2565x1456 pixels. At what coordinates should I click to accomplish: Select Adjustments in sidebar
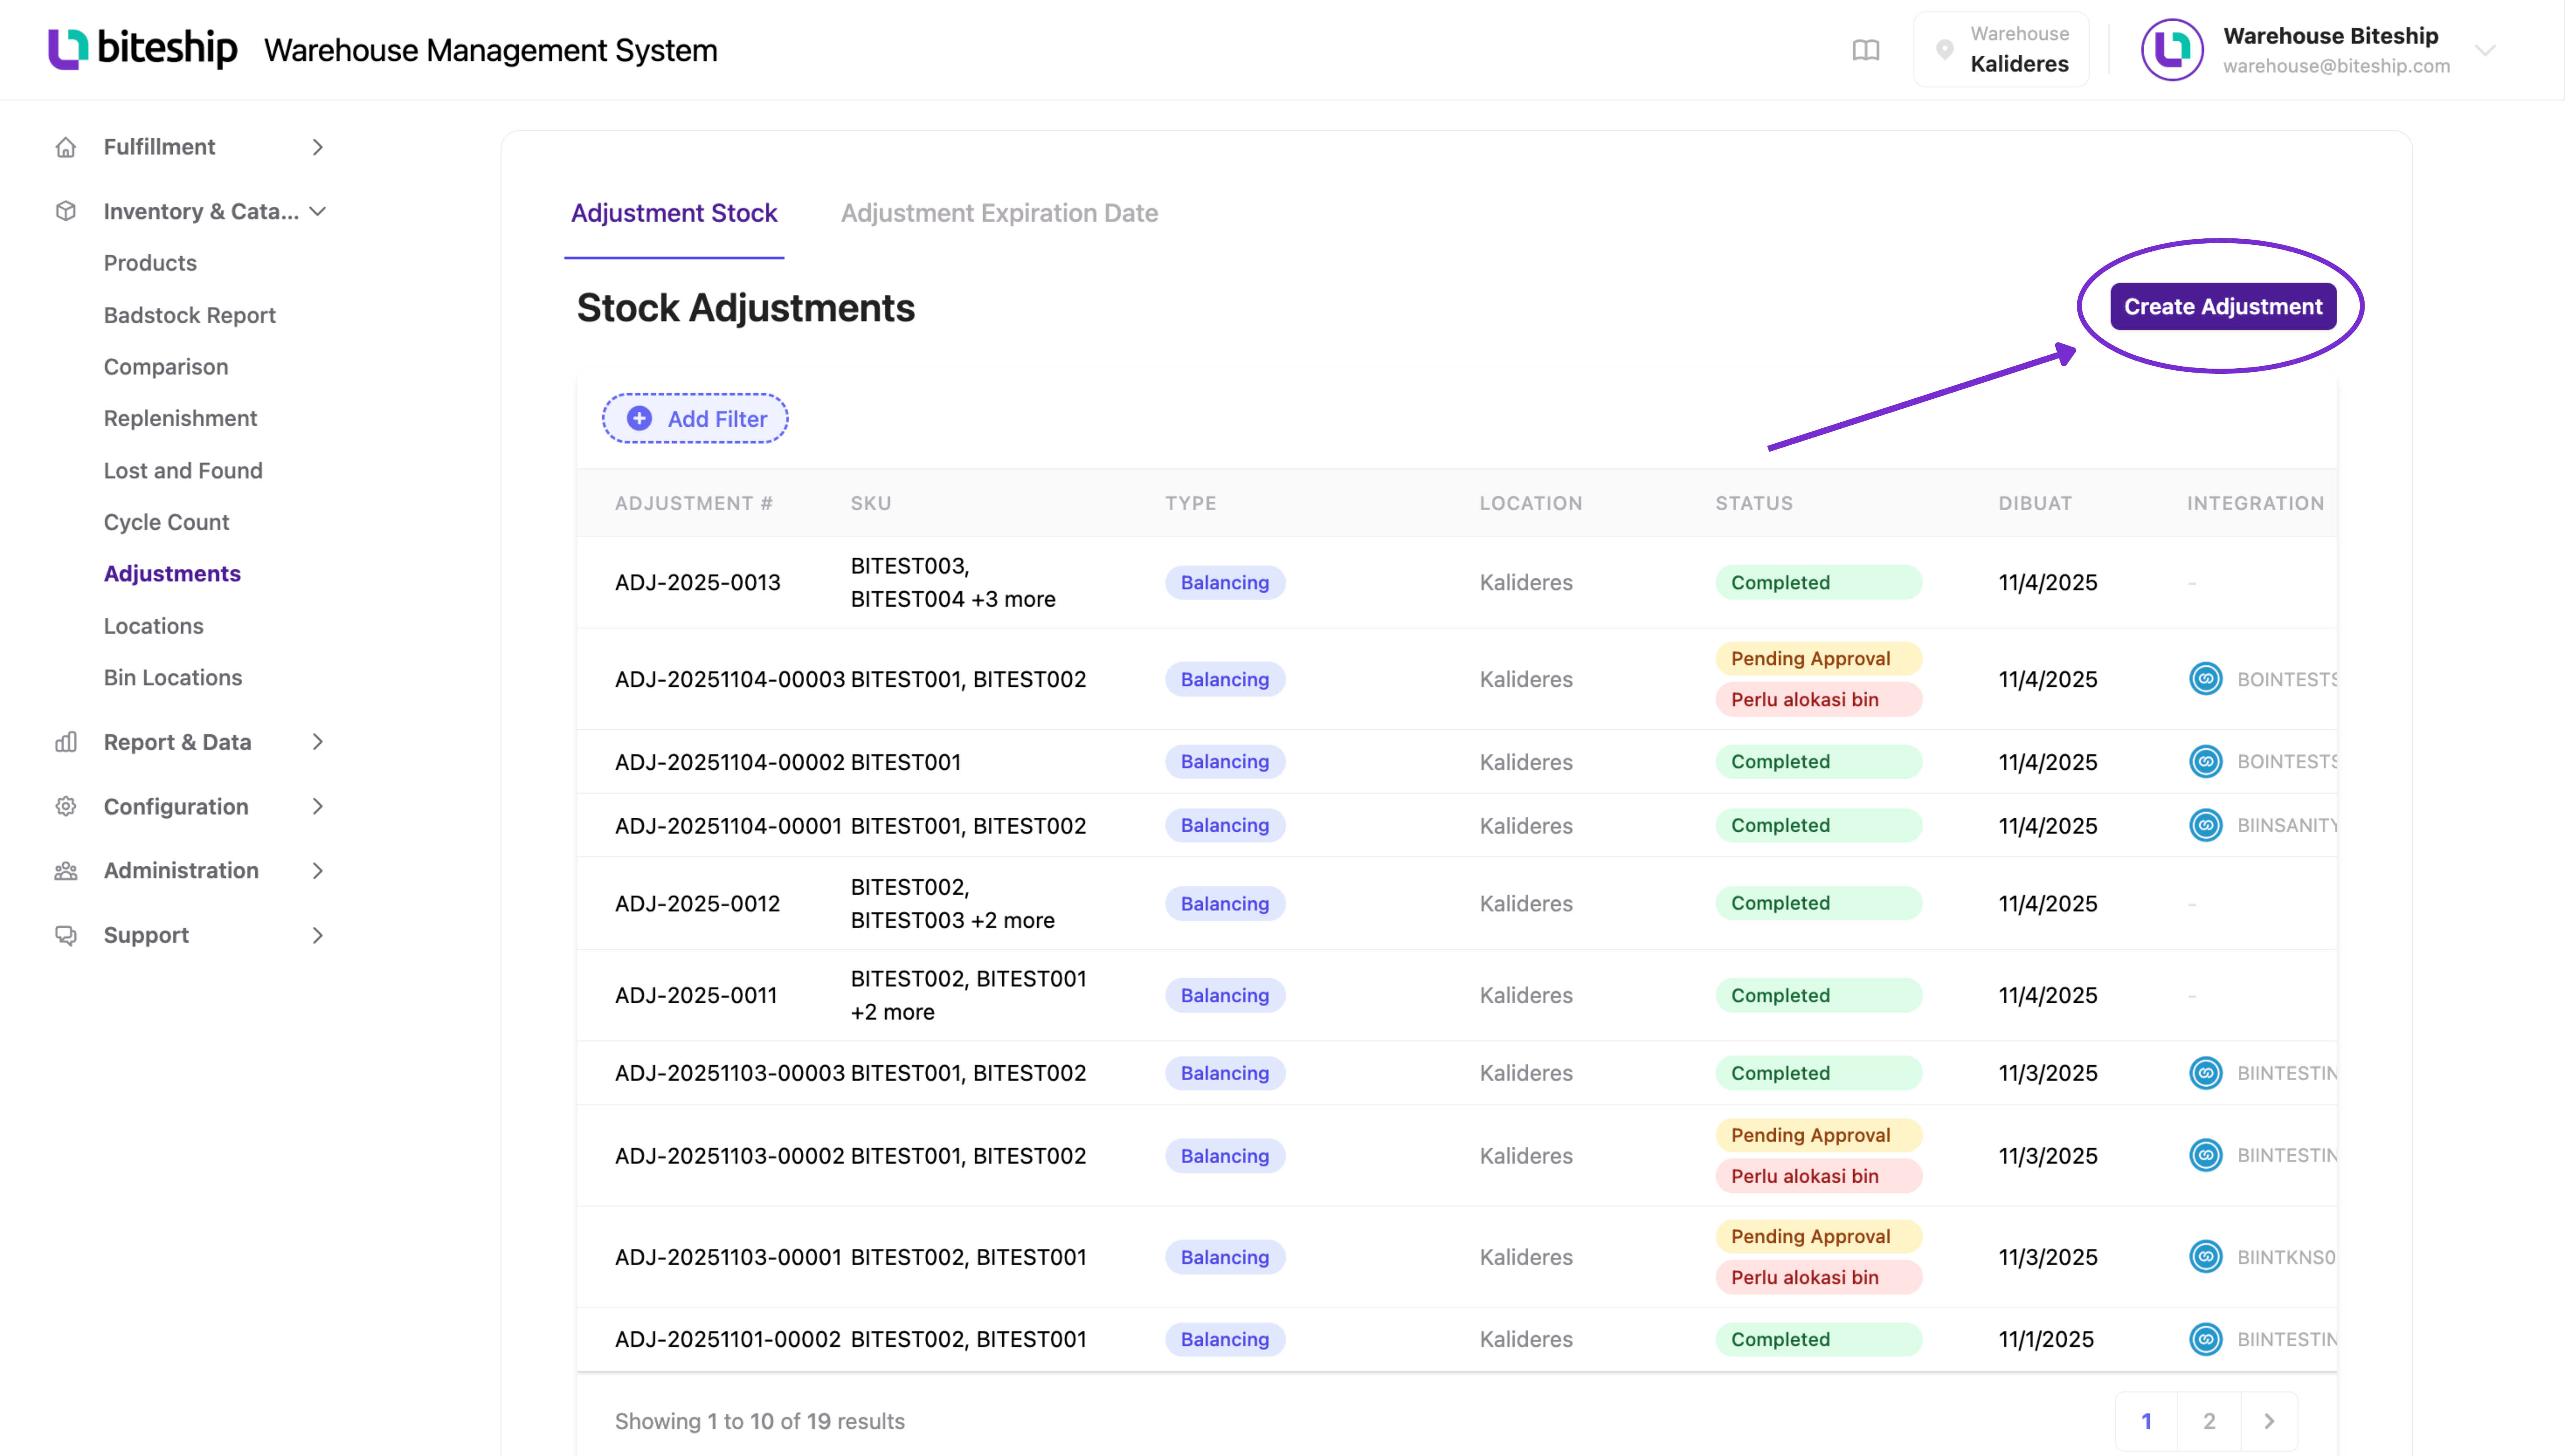(x=172, y=574)
